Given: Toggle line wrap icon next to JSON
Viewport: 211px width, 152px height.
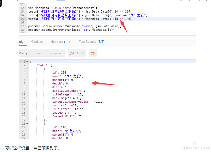Looking at the screenshot, I should (x=93, y=53).
